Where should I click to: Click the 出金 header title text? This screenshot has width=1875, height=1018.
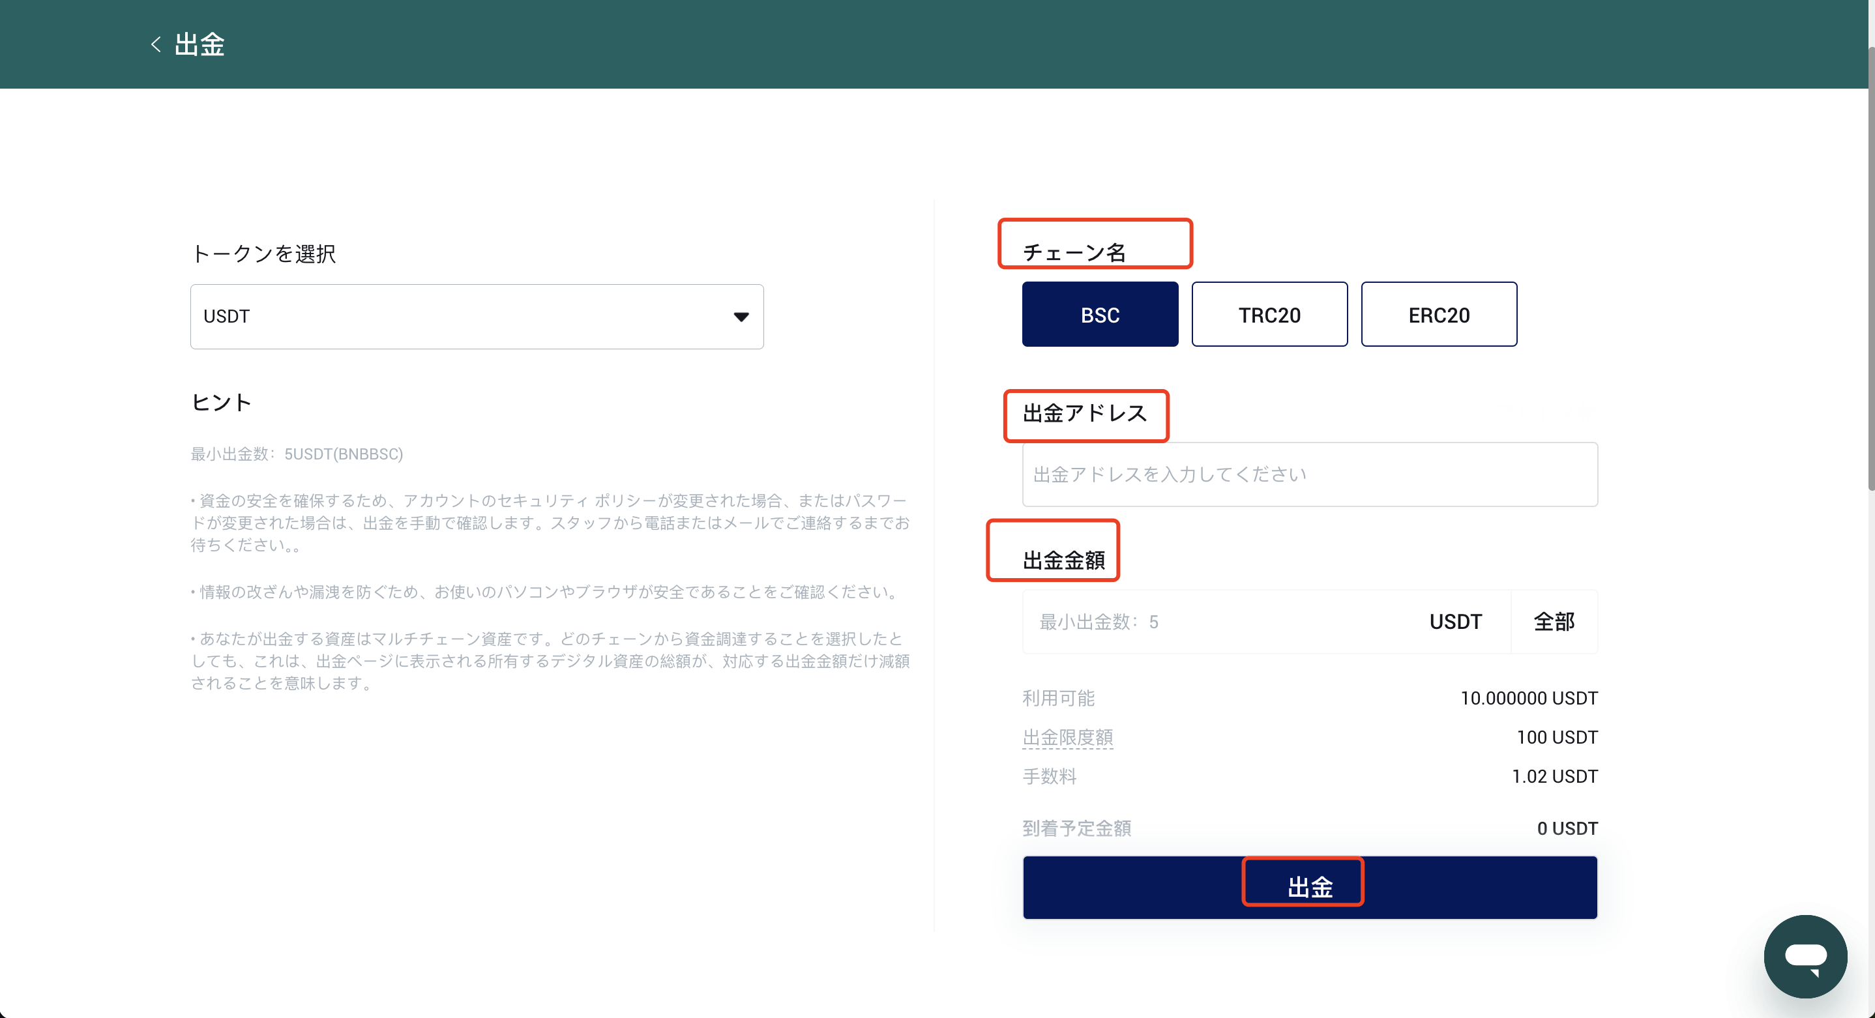(x=199, y=44)
